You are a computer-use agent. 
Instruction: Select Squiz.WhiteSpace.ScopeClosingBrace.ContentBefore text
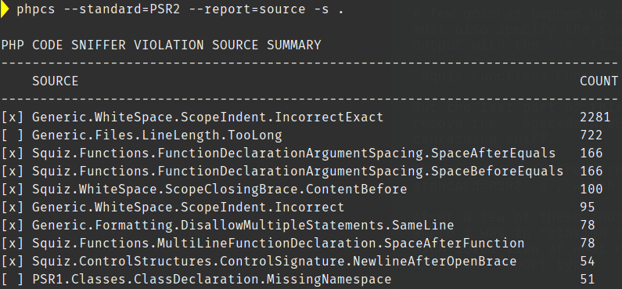tap(219, 189)
